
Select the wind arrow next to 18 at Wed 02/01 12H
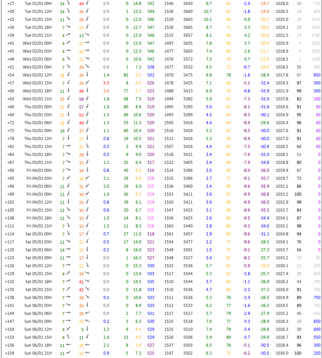click(68, 75)
